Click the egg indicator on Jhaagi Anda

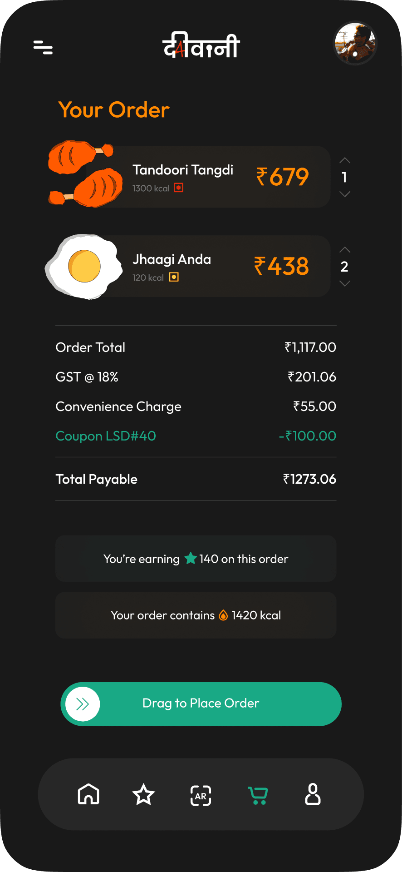(x=174, y=277)
